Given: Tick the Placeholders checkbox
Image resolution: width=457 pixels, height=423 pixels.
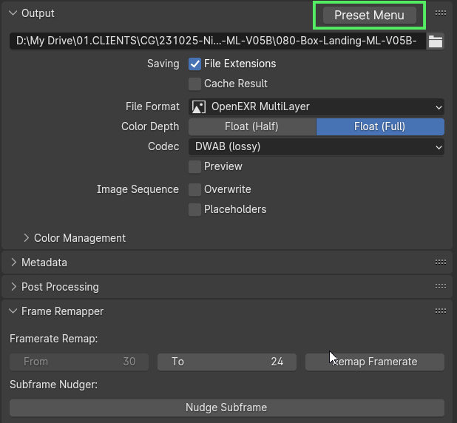Looking at the screenshot, I should click(194, 209).
